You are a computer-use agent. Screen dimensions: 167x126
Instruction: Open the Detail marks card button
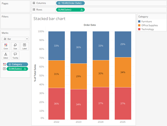[x=6, y=55]
